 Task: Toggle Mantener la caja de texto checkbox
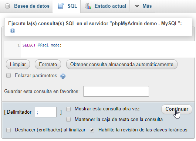pos(68,119)
